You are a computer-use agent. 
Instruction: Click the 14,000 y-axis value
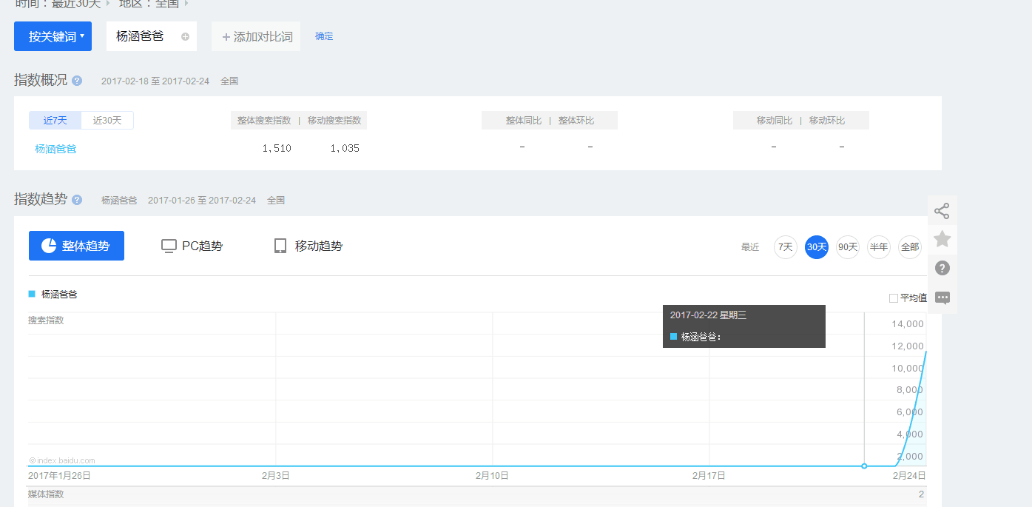908,323
